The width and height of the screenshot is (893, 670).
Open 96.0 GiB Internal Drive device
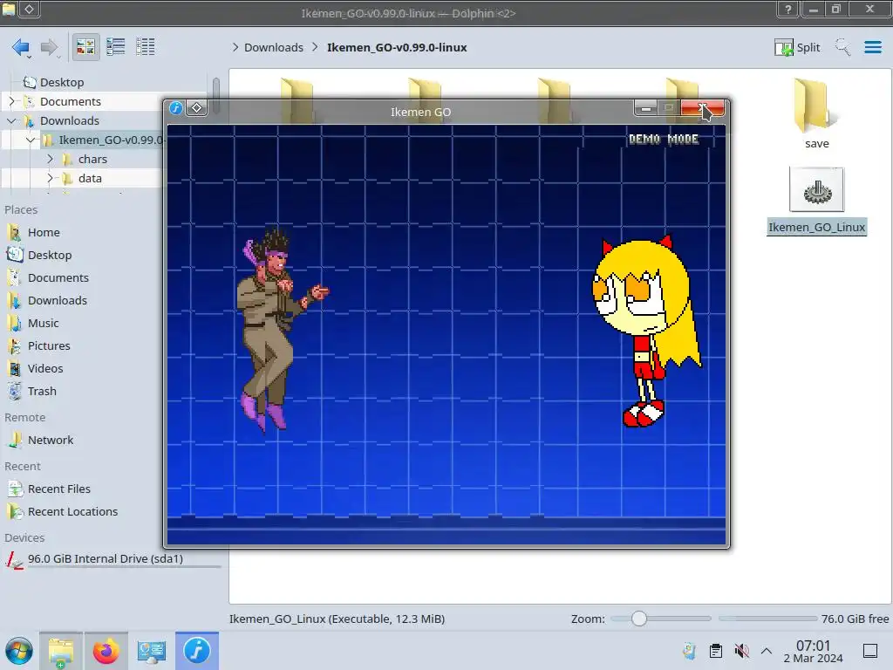[106, 559]
